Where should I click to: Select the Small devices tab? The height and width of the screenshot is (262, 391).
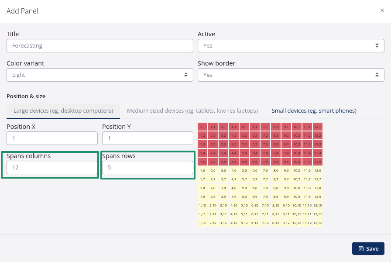tap(314, 111)
